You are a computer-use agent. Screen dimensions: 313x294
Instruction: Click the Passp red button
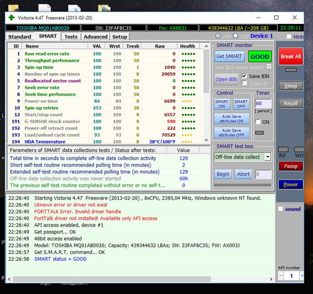pyautogui.click(x=291, y=166)
